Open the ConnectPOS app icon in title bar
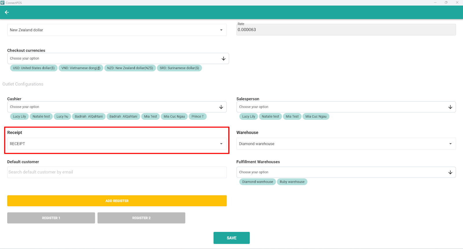Viewport: 463px width, 249px height. (x=3, y=3)
